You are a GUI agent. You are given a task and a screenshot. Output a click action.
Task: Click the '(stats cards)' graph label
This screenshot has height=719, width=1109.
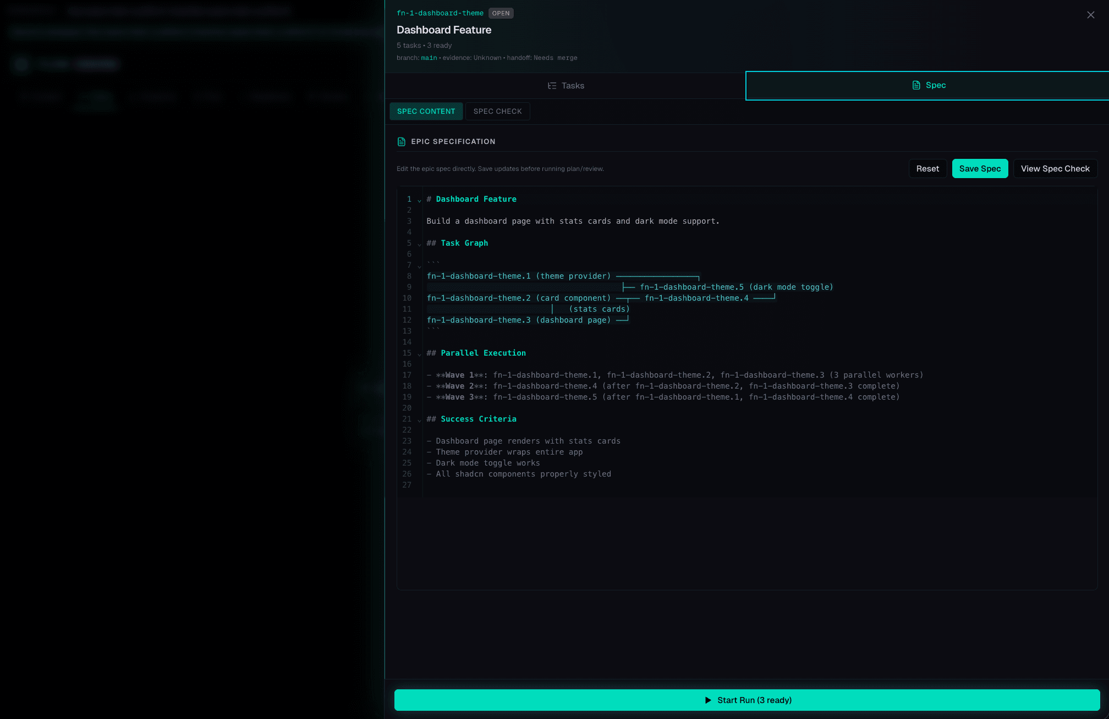599,309
